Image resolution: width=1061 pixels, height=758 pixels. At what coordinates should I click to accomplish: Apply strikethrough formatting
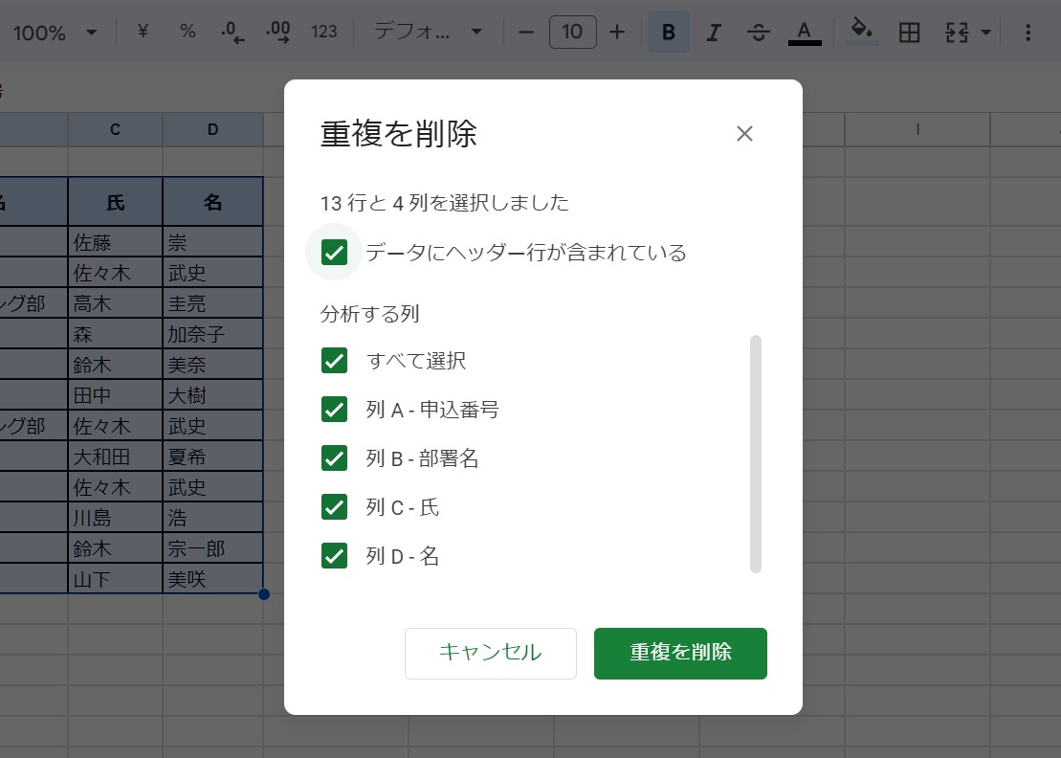(x=759, y=32)
